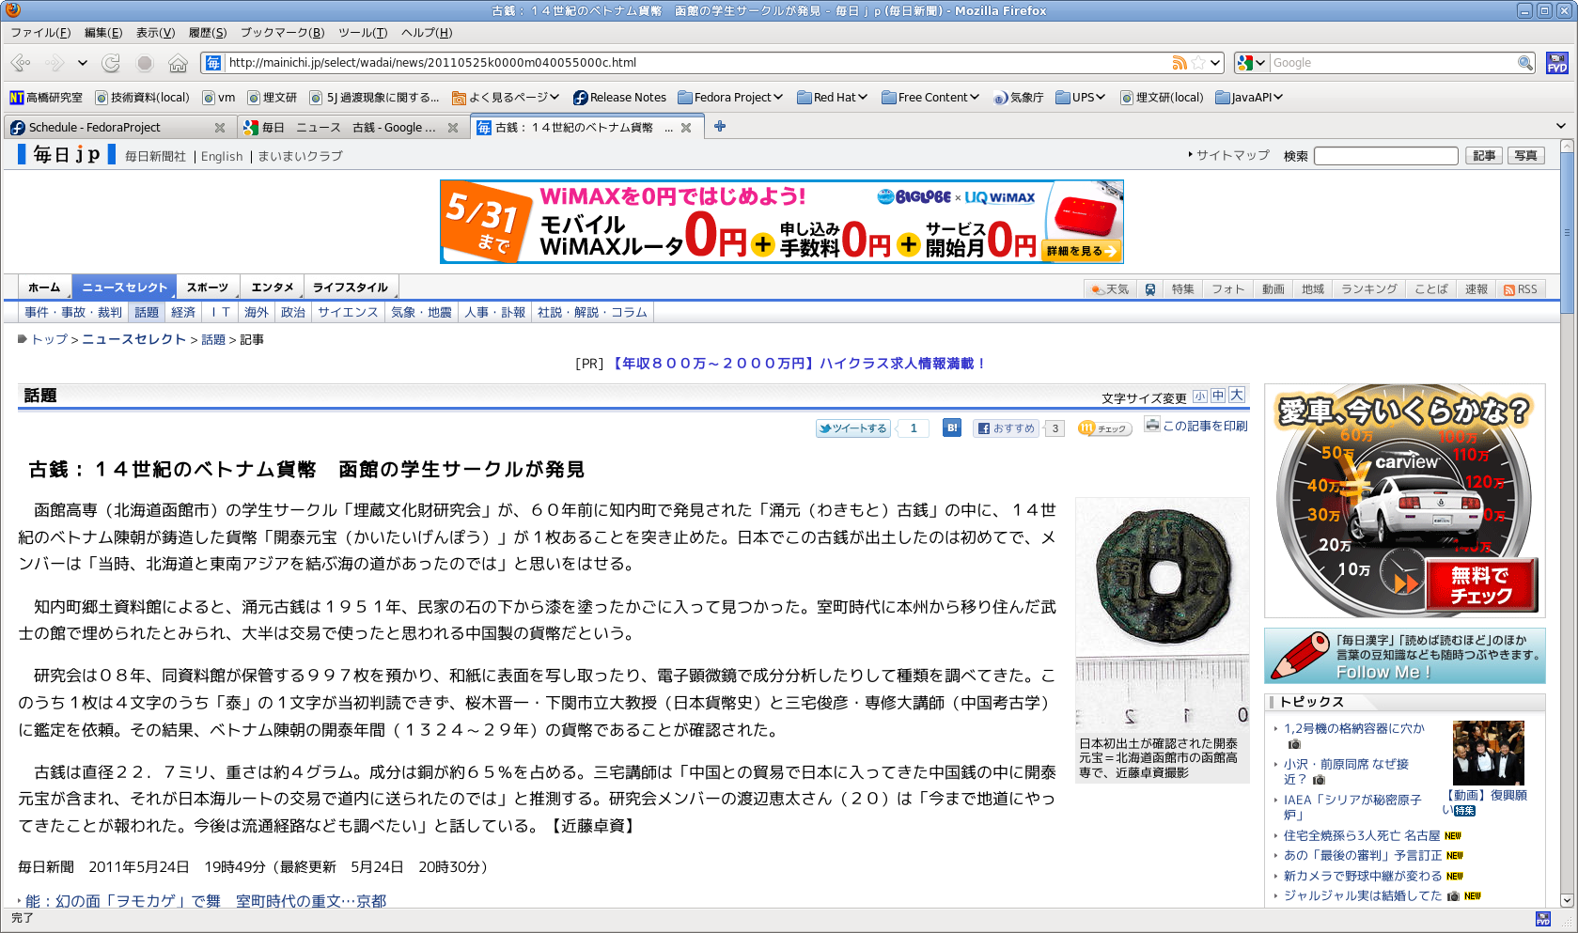The image size is (1578, 933).
Task: Expand the Red Hat bookmark folder
Action: (832, 98)
